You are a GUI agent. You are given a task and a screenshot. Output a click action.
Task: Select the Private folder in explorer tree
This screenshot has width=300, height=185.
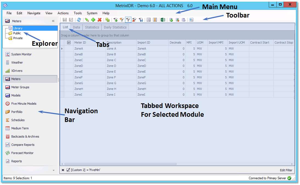(18, 38)
